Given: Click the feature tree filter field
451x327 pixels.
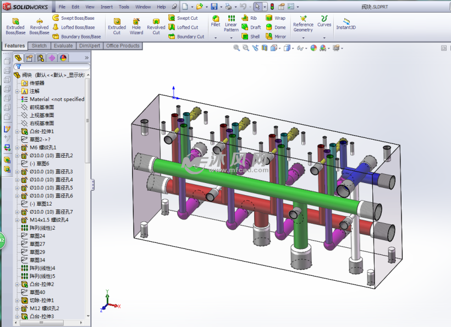Looking at the screenshot, I should click(52, 66).
